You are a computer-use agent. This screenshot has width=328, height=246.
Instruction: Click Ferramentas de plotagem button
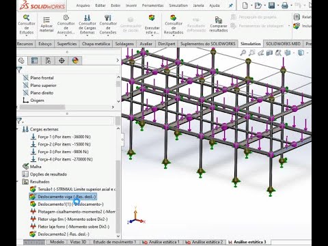pyautogui.click(x=257, y=26)
